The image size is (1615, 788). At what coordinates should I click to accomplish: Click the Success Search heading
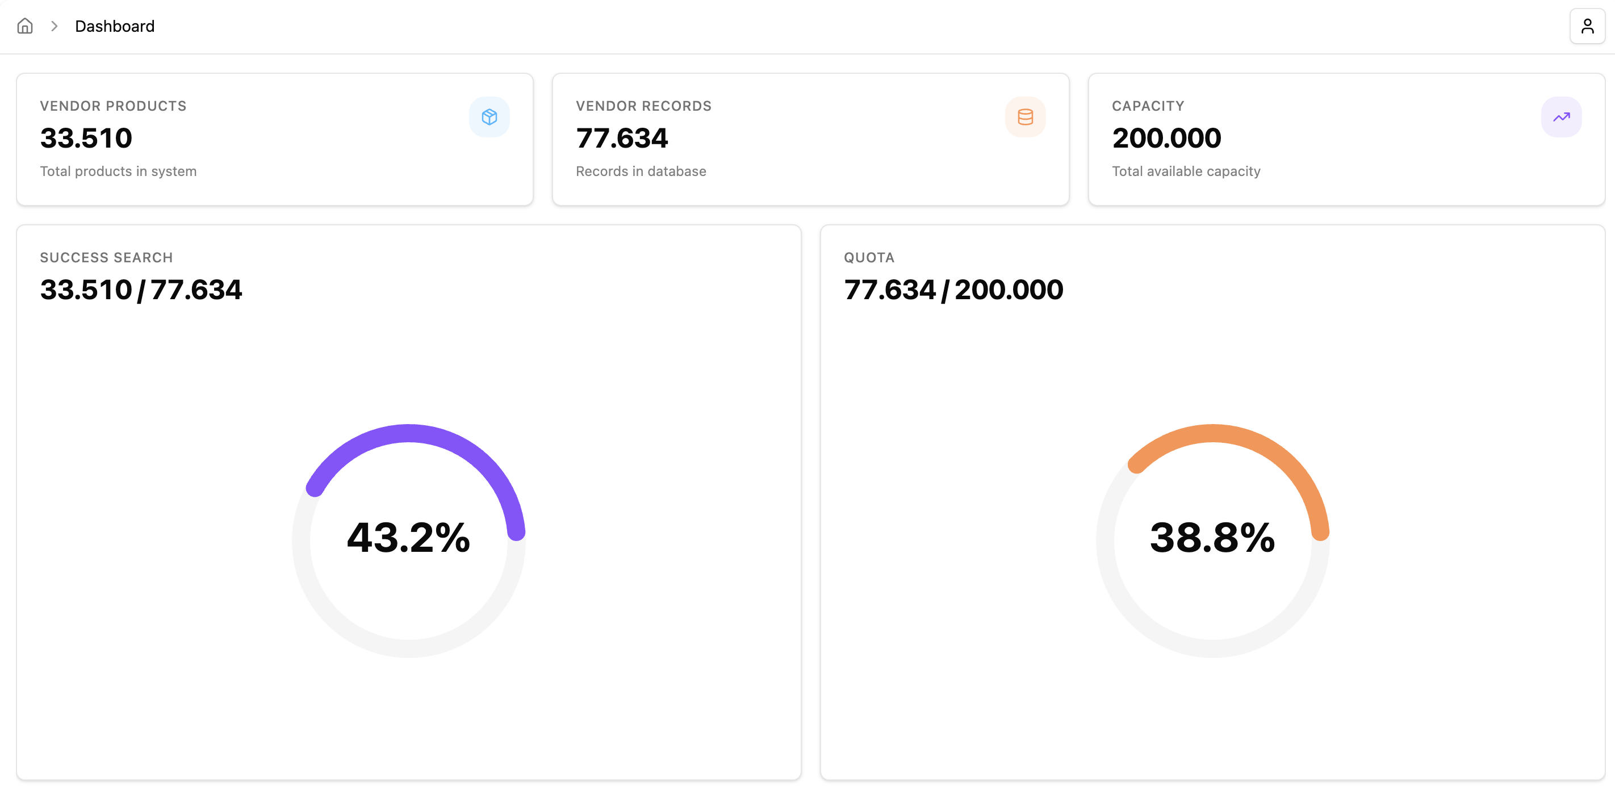coord(107,258)
